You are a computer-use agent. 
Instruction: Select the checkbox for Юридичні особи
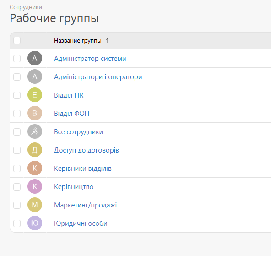[17, 223]
